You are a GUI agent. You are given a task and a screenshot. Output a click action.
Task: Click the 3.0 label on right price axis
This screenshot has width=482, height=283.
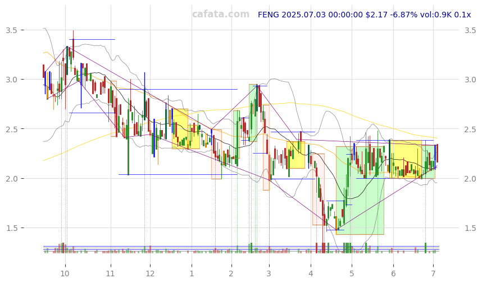[x=470, y=80]
